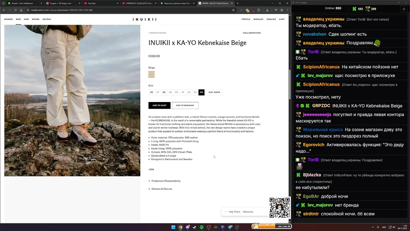The height and width of the screenshot is (231, 410).
Task: Click the ENG language indicator
Action: tap(384, 227)
